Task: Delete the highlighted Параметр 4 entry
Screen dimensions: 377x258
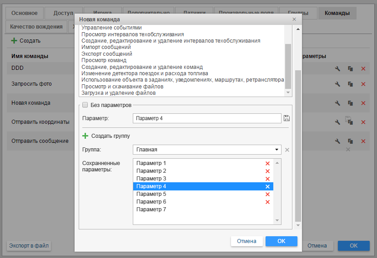Action: [267, 186]
